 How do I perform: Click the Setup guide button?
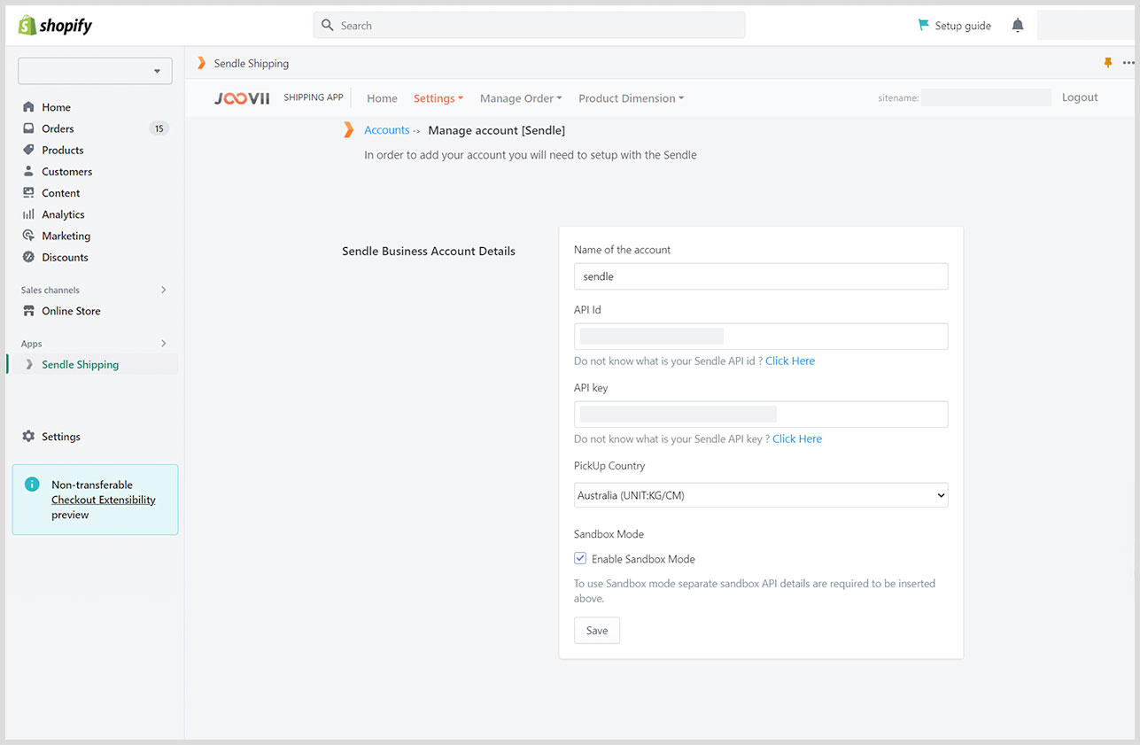pyautogui.click(x=955, y=26)
